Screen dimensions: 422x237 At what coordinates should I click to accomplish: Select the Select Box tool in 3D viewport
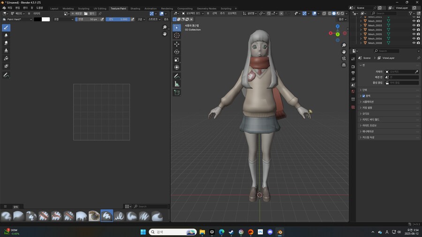[177, 28]
